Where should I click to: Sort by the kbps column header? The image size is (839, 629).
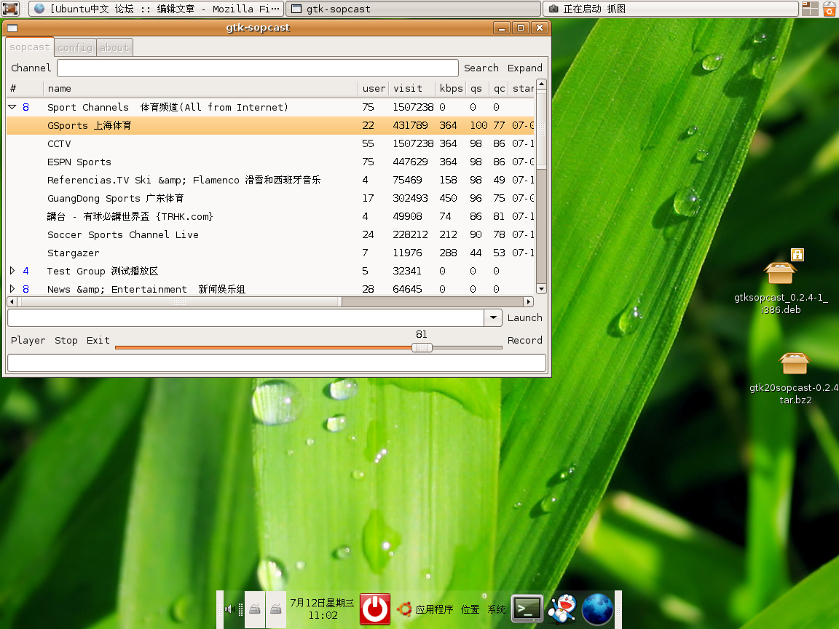click(451, 88)
